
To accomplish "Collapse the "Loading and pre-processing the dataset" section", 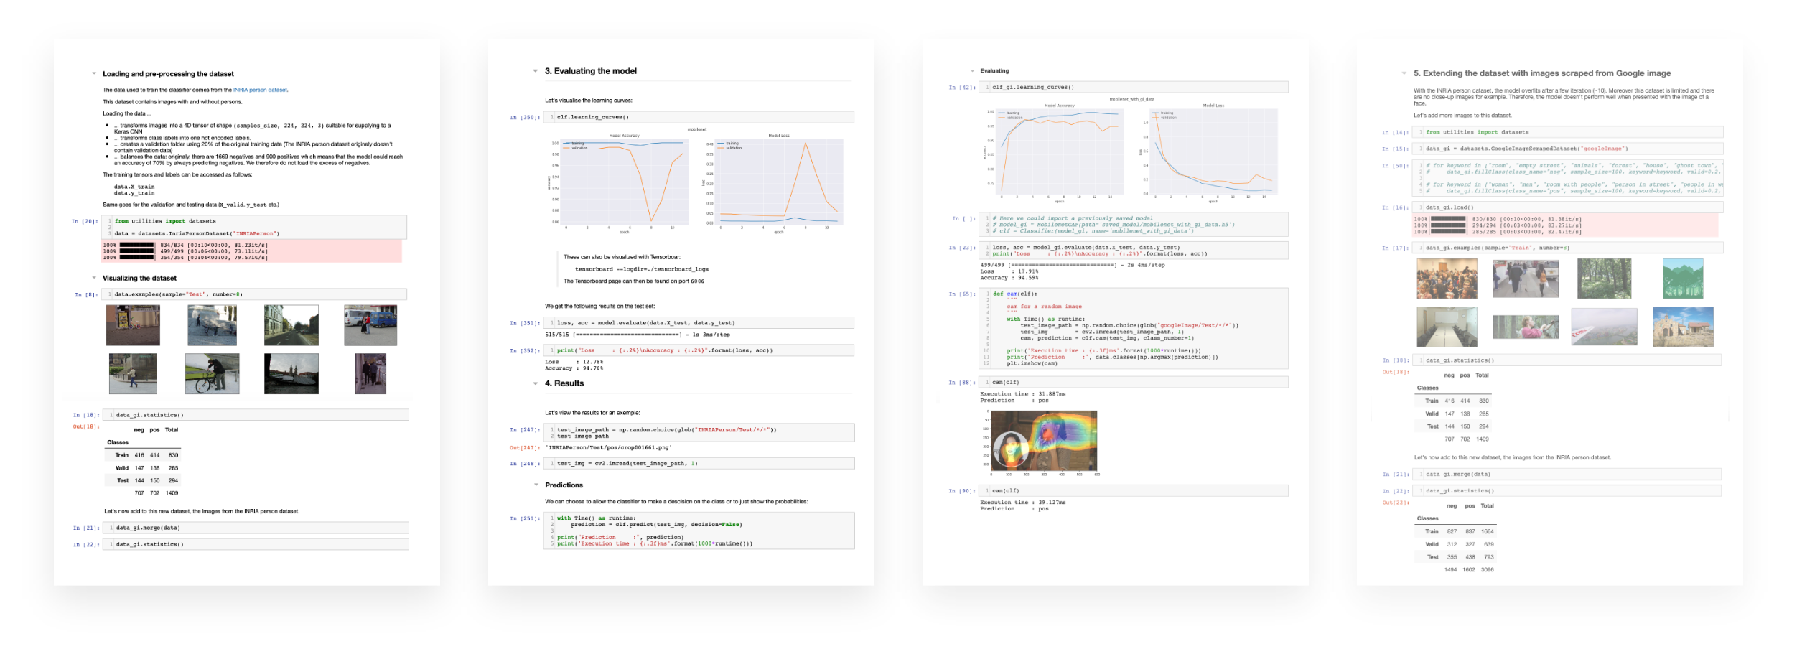I will 93,73.
